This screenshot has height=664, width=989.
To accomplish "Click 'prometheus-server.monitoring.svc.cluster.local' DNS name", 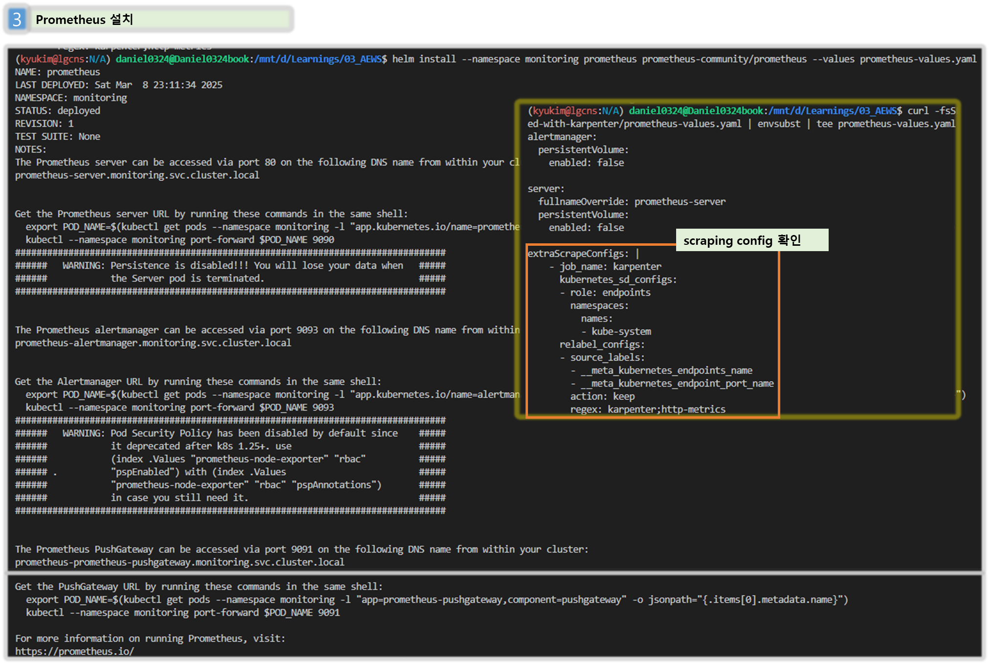I will 137,175.
